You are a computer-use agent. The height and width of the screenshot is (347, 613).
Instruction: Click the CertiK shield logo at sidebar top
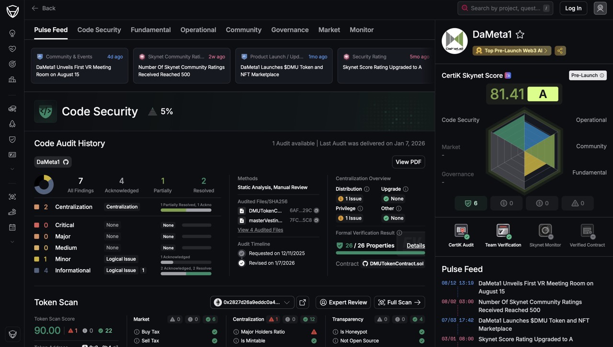pyautogui.click(x=12, y=11)
